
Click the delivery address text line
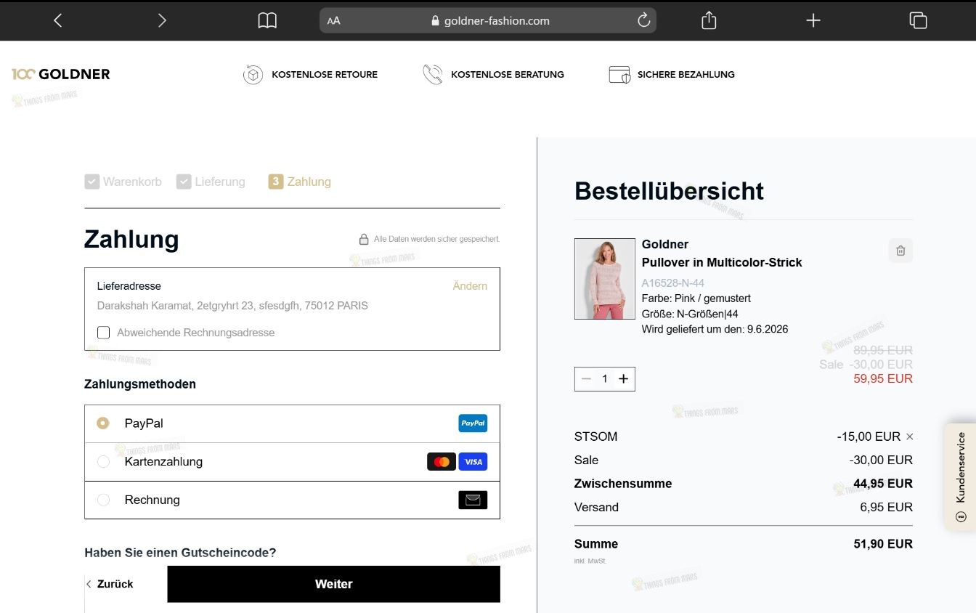click(x=232, y=306)
